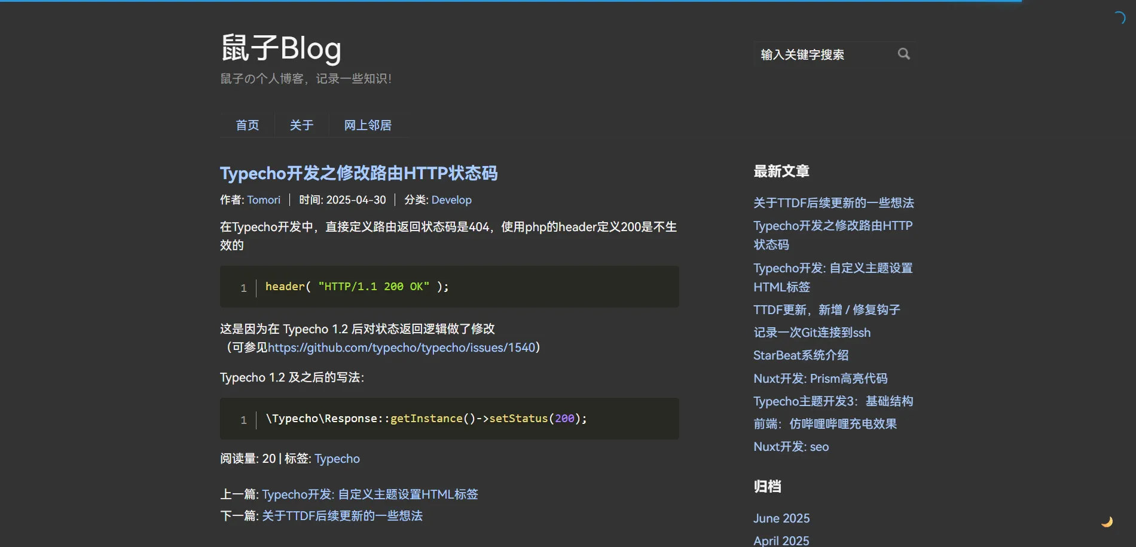
Task: Open the 关于 navigation tab
Action: 302,125
